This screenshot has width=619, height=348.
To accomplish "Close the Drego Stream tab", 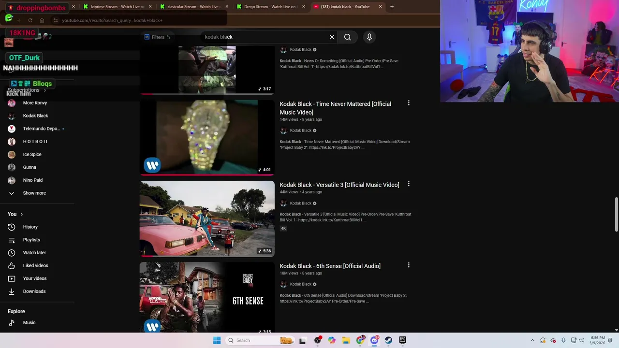I will coord(304,7).
